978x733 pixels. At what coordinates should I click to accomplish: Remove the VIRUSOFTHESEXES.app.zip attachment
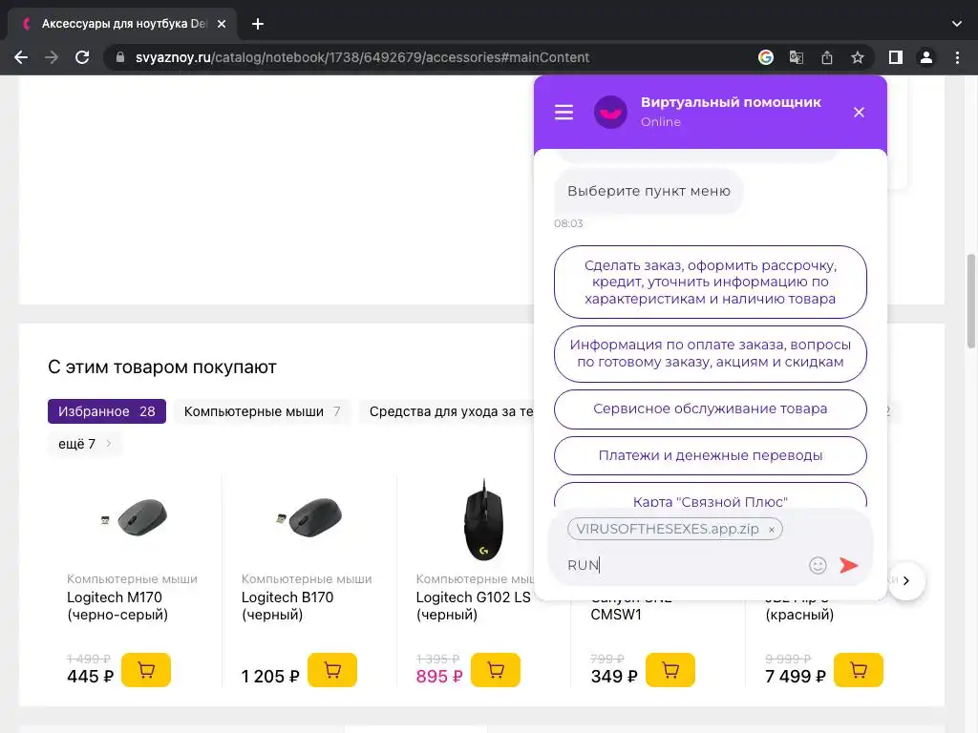tap(772, 530)
